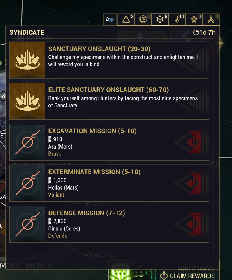Pick the Defense Mission at Cinxia (Ceres)

click(x=127, y=224)
